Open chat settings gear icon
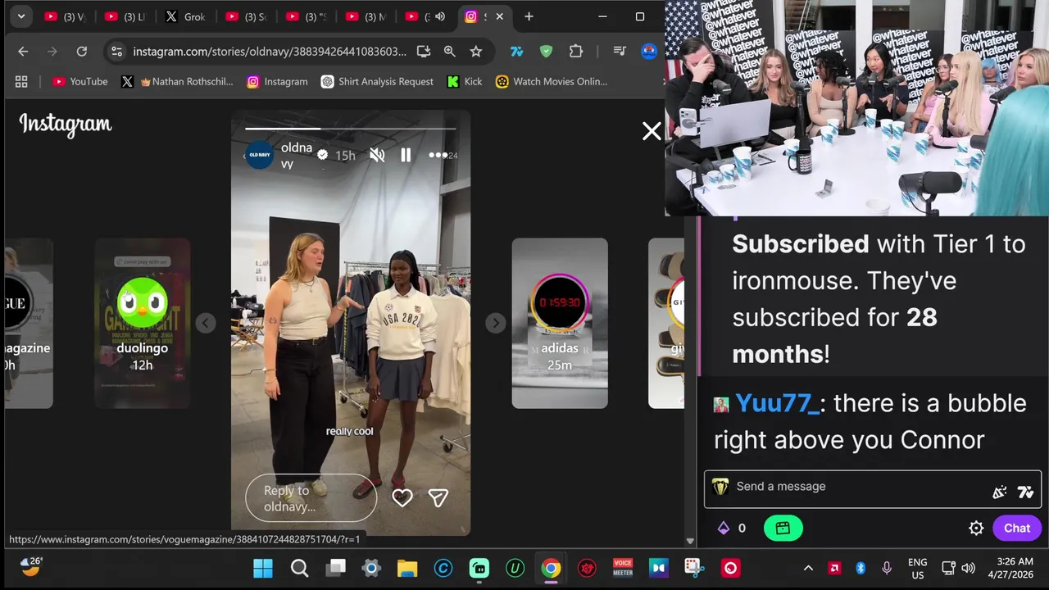Viewport: 1049px width, 590px height. tap(976, 529)
